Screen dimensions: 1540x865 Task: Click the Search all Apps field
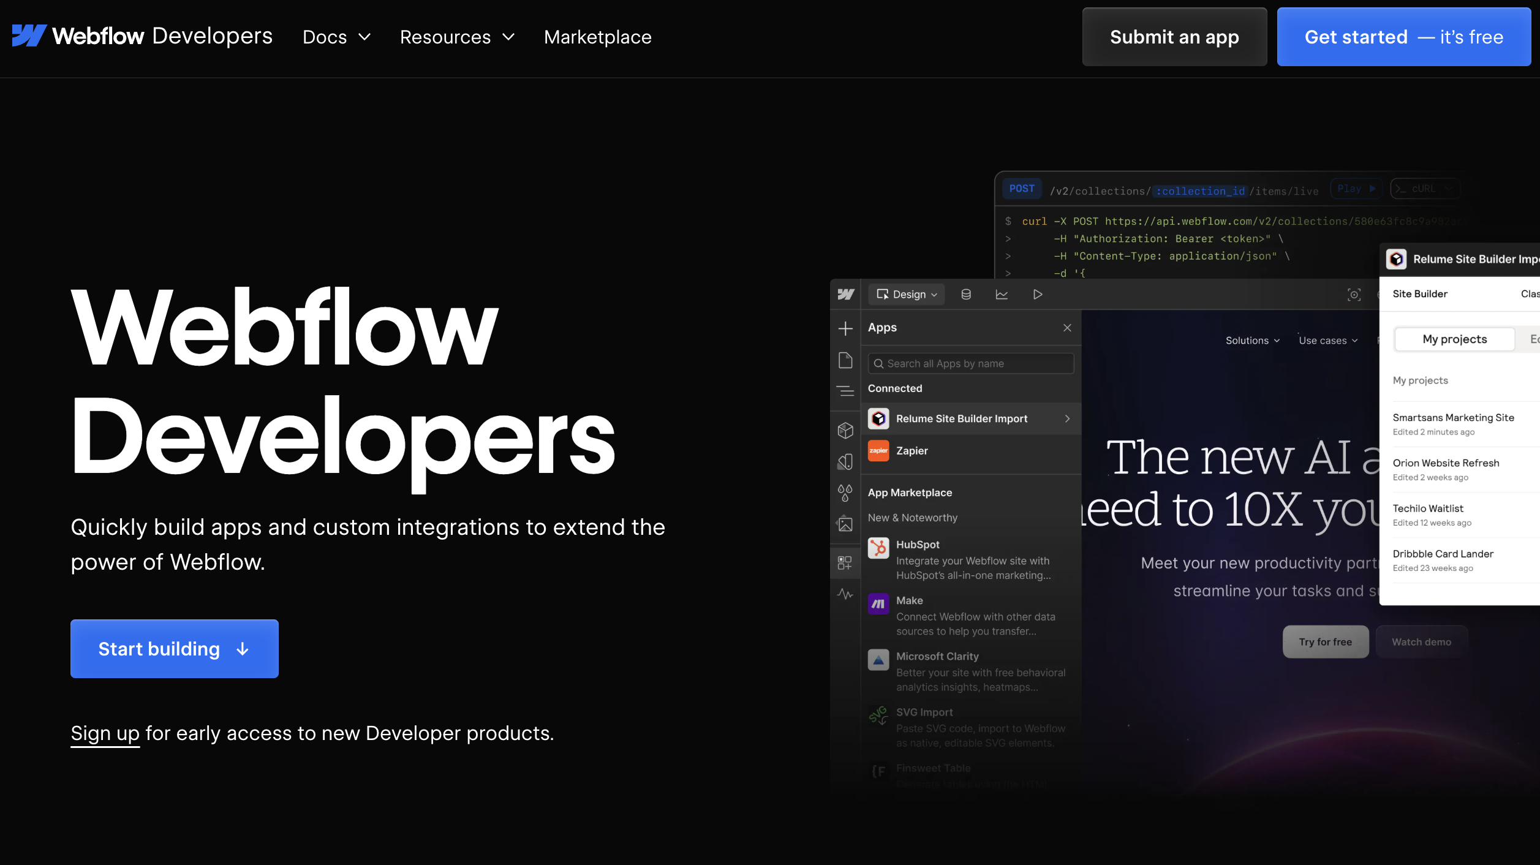[971, 364]
